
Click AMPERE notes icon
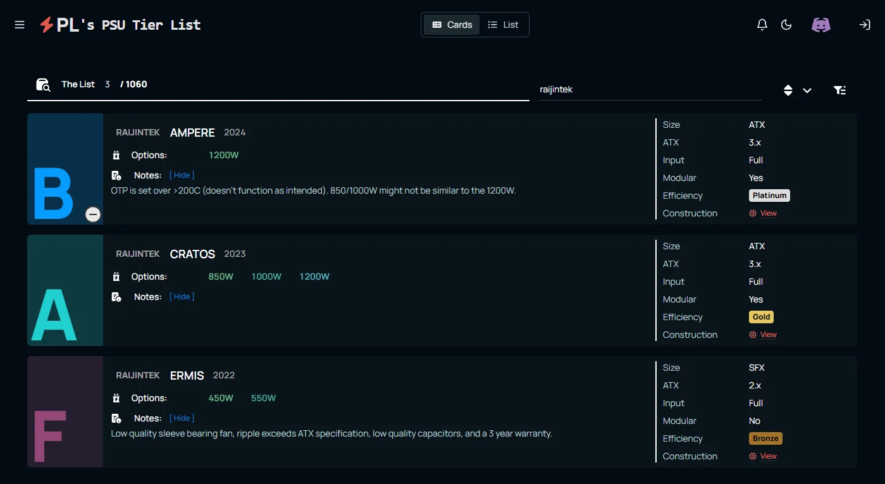116,176
